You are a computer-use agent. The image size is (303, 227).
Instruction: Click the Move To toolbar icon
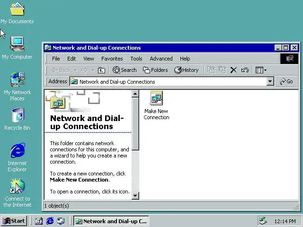pyautogui.click(x=211, y=70)
